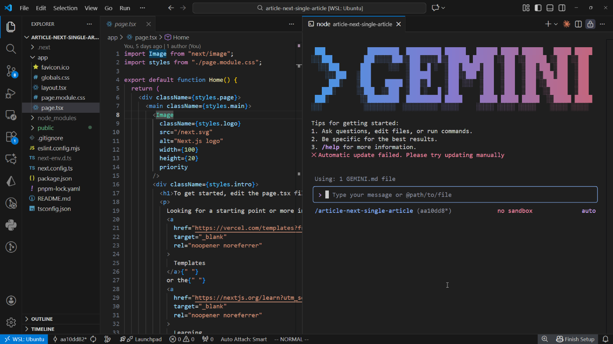Open the Python view in activity bar
The image size is (613, 344).
[x=11, y=225]
